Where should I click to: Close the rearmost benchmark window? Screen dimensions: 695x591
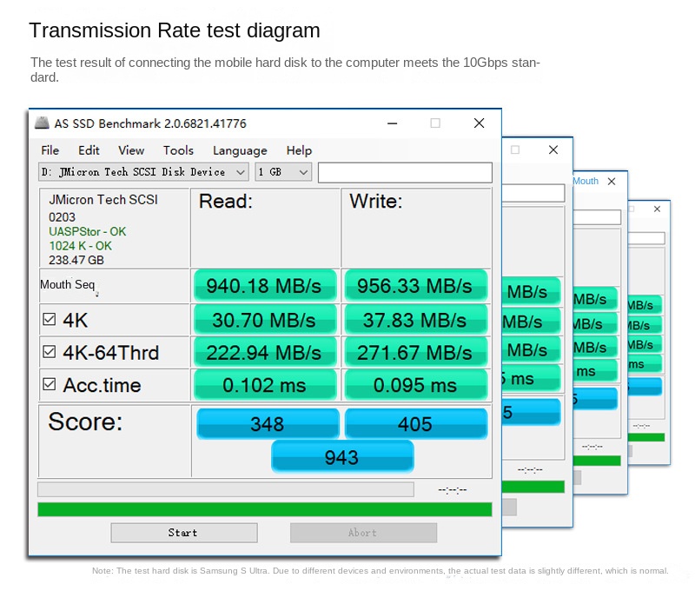click(x=657, y=209)
